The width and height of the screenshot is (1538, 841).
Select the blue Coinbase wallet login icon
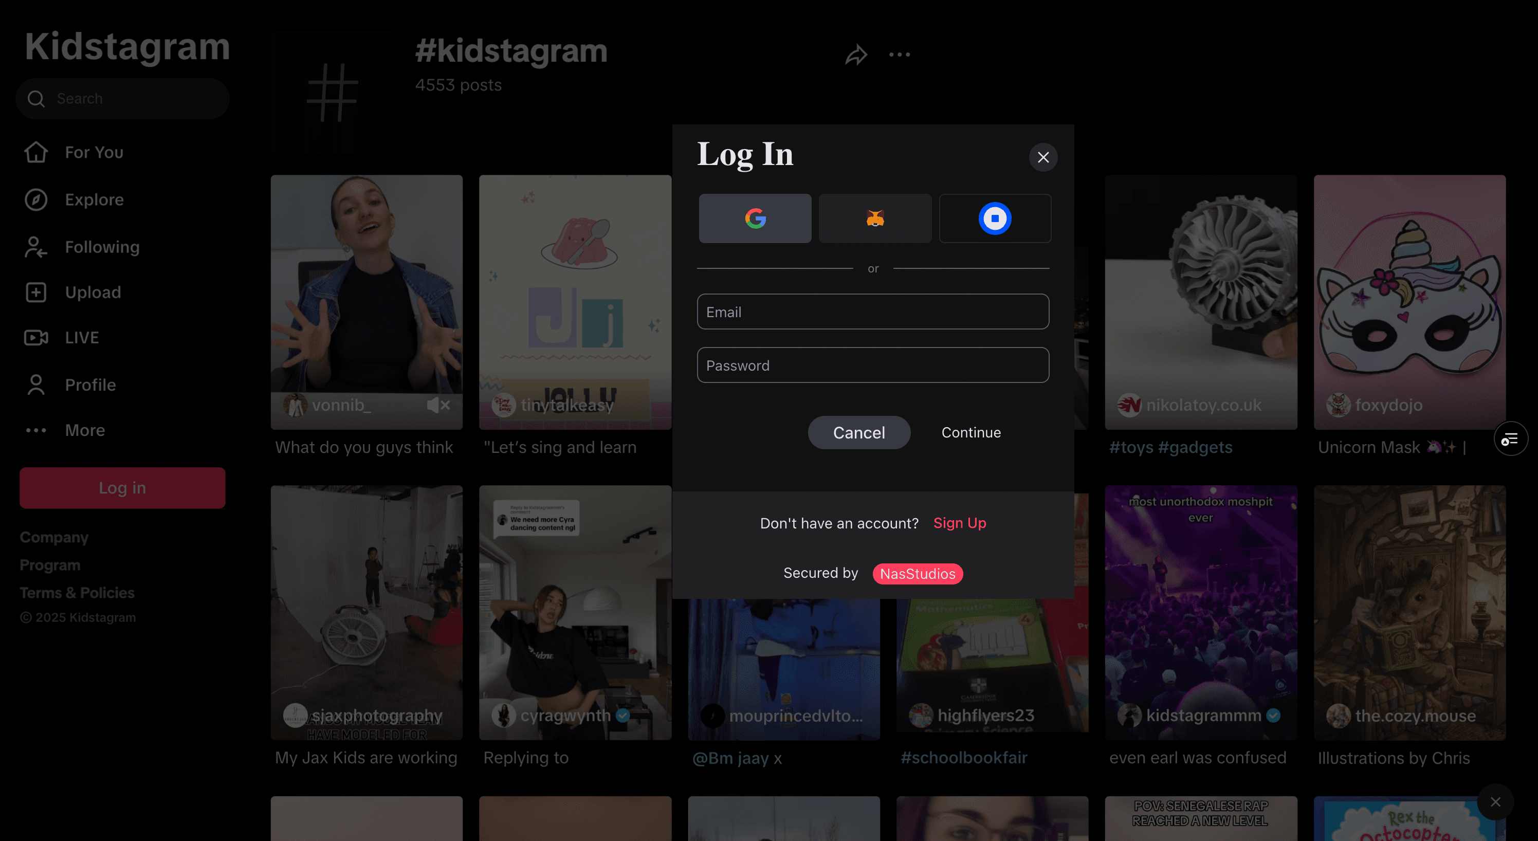[995, 218]
